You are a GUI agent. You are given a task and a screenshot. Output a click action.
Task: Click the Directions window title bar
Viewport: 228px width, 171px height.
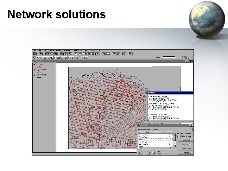[x=170, y=92]
